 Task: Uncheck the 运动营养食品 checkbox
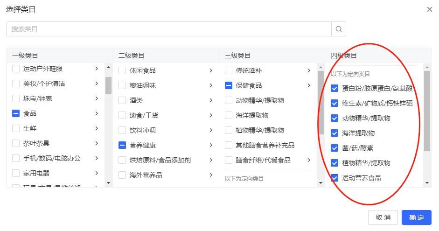tap(334, 178)
